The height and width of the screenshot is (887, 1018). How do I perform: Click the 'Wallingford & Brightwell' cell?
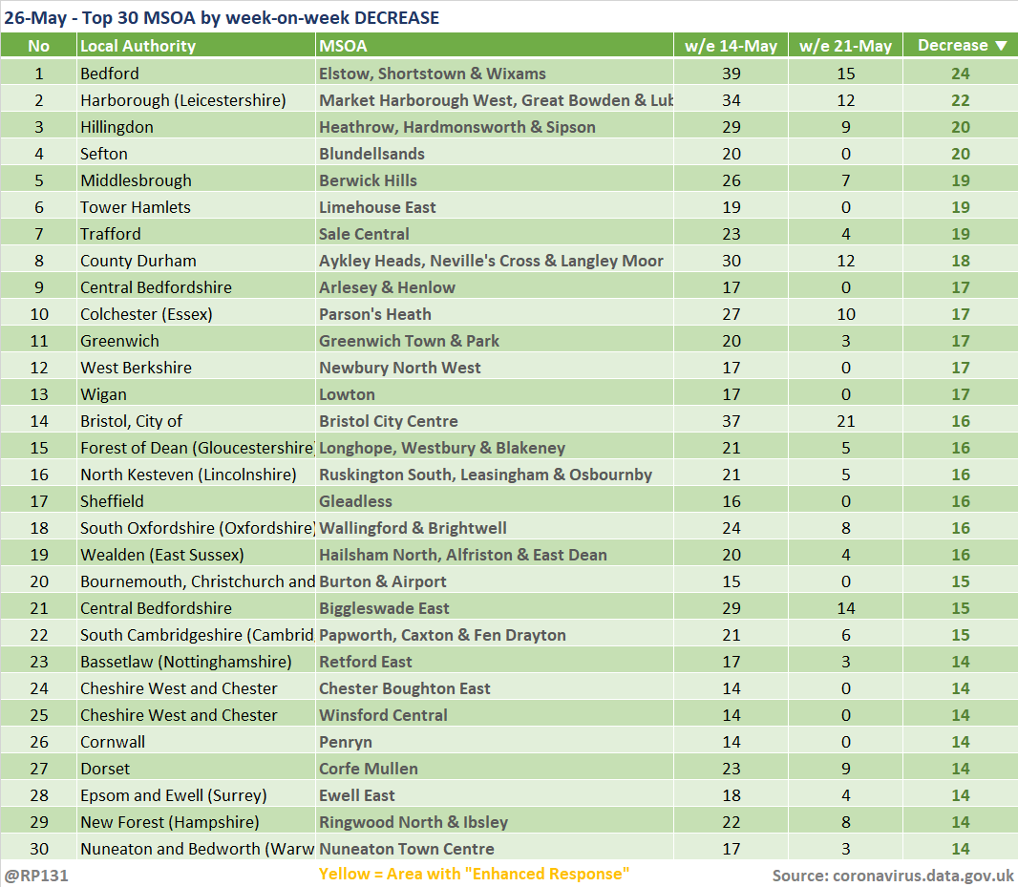tap(495, 528)
